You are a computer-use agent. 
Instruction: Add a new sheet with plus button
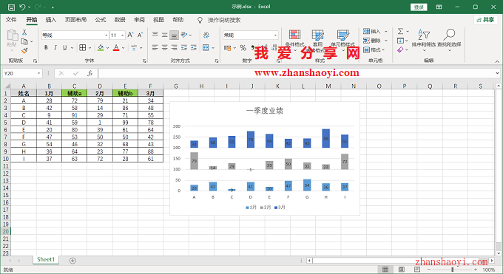pos(72,261)
